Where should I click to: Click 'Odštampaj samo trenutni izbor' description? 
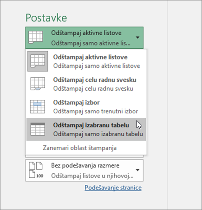click(x=96, y=112)
